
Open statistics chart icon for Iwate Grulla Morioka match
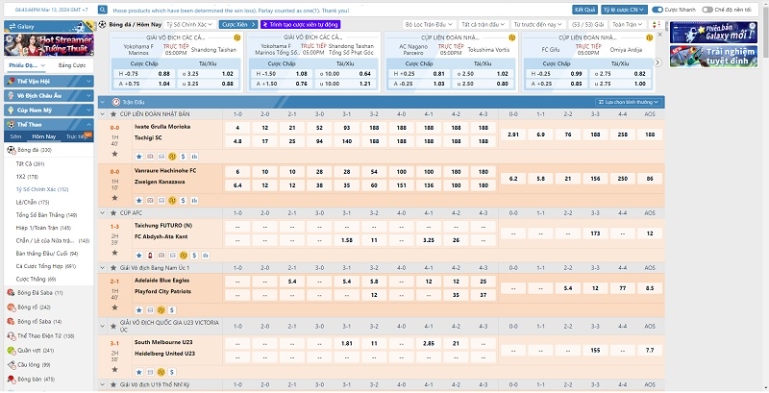195,156
